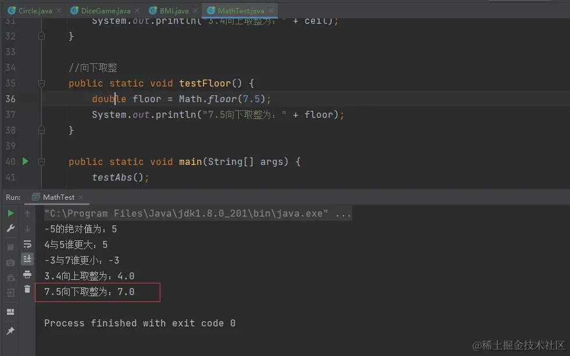Switch to the BMI.java tab
Image resolution: width=570 pixels, height=356 pixels.
174,10
